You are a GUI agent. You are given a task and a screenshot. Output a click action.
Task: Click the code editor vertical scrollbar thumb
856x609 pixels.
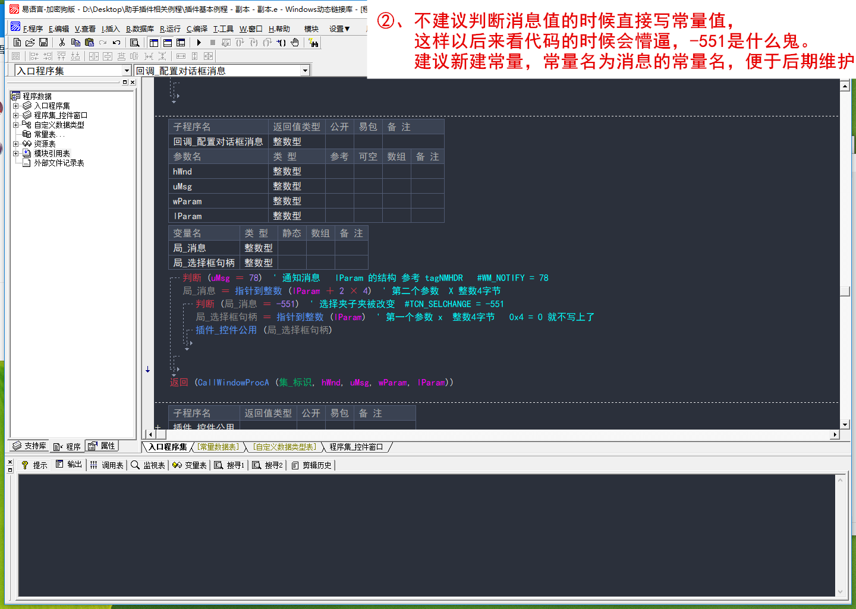click(845, 291)
